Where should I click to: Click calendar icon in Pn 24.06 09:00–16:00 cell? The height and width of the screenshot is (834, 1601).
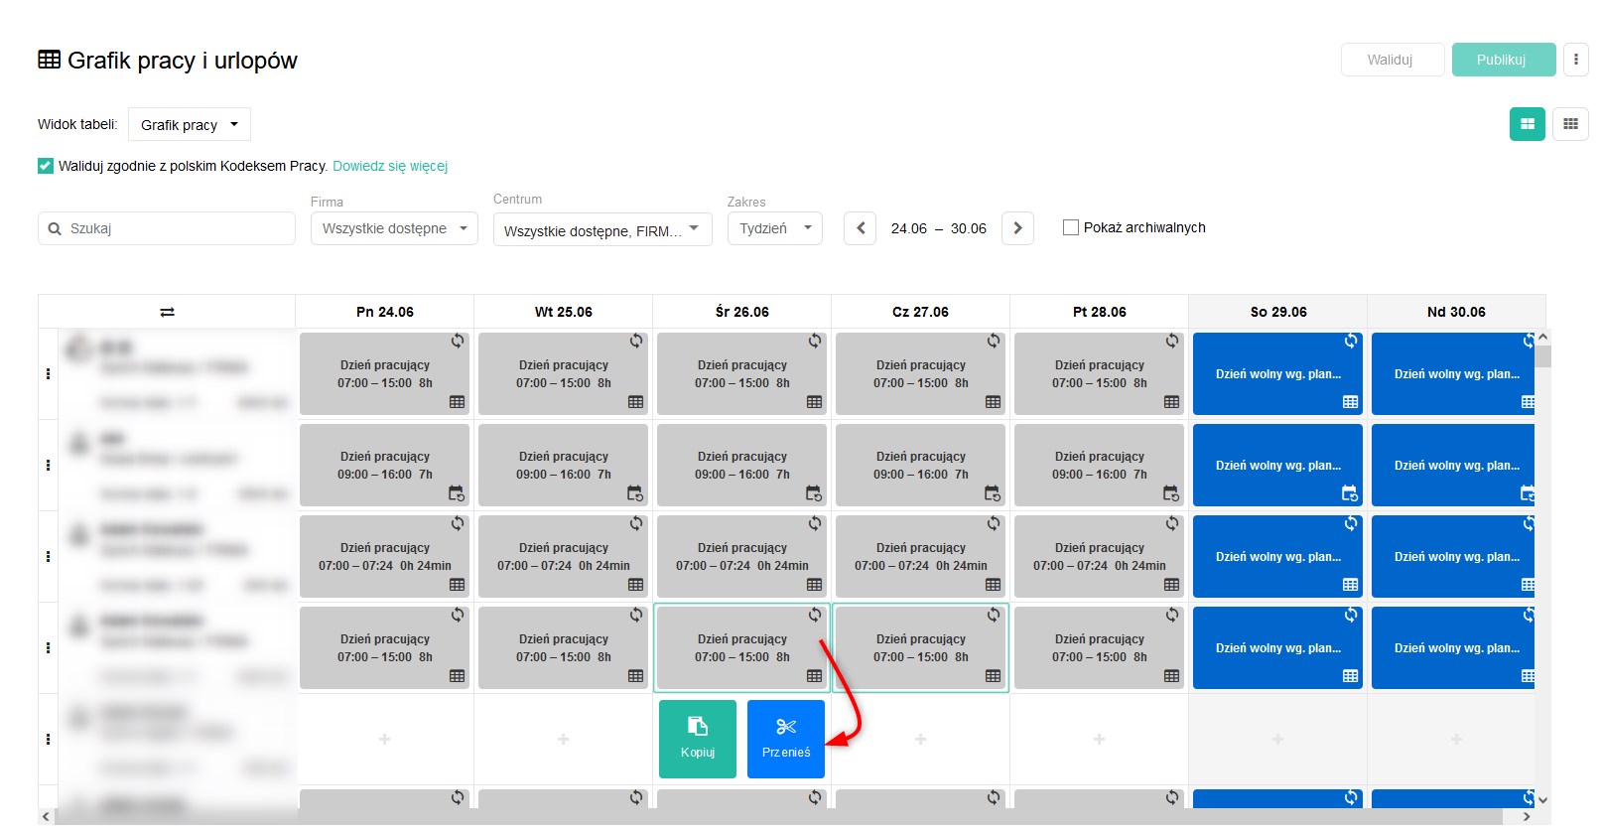457,493
